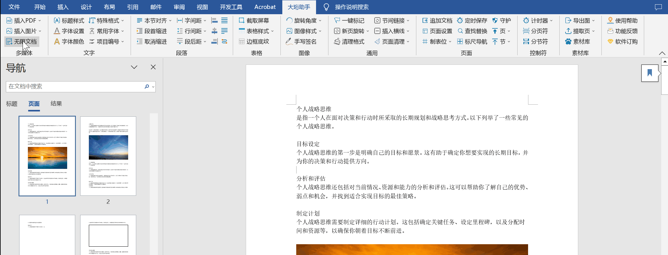This screenshot has width=668, height=255.
Task: Expand 本节对齐 dropdown
Action: 170,21
